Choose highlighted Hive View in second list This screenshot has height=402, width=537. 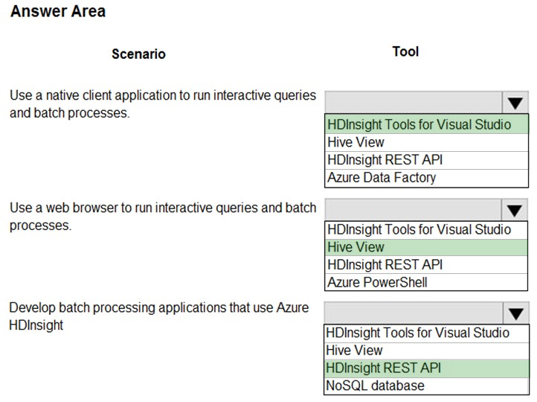coord(426,247)
